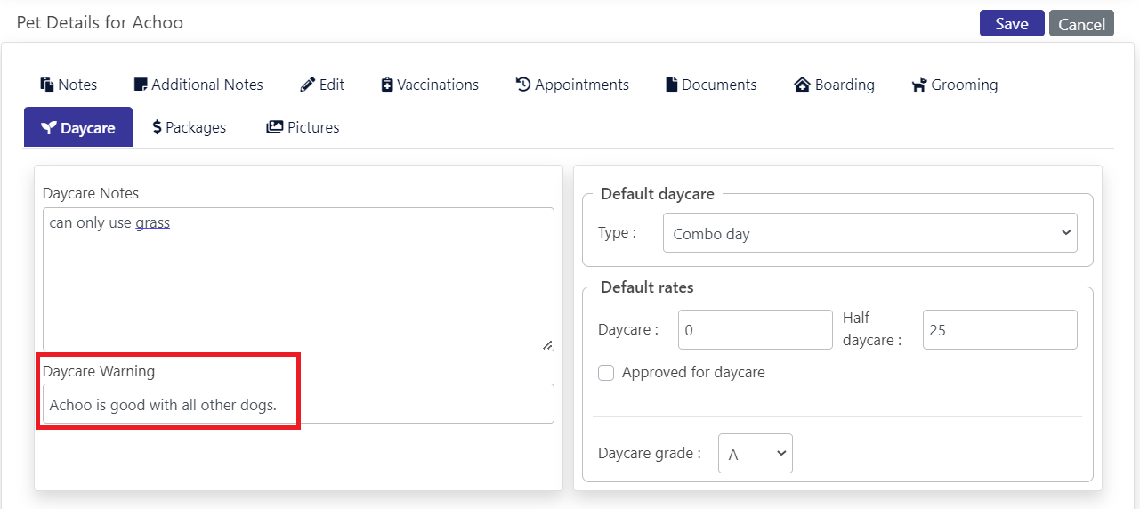Open the Packages tab
Screen dimensions: 1140x509
point(190,127)
